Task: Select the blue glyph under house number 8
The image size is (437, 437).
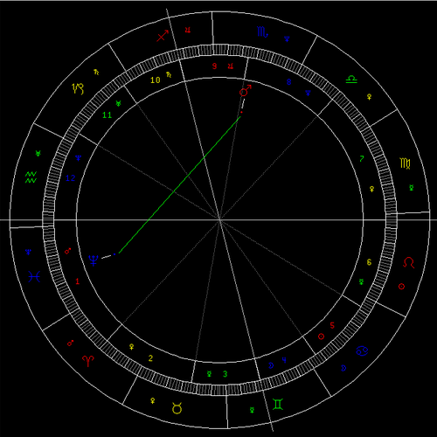Action: coord(308,93)
